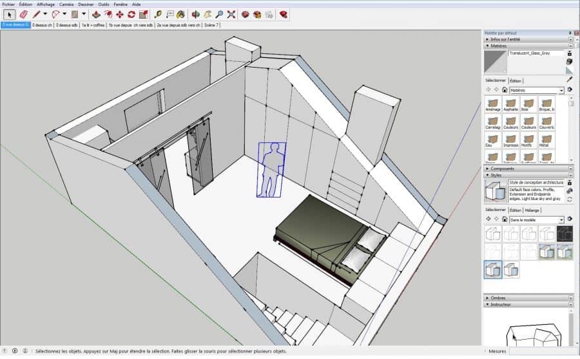Select the dark background style thumbnail

(x=565, y=234)
